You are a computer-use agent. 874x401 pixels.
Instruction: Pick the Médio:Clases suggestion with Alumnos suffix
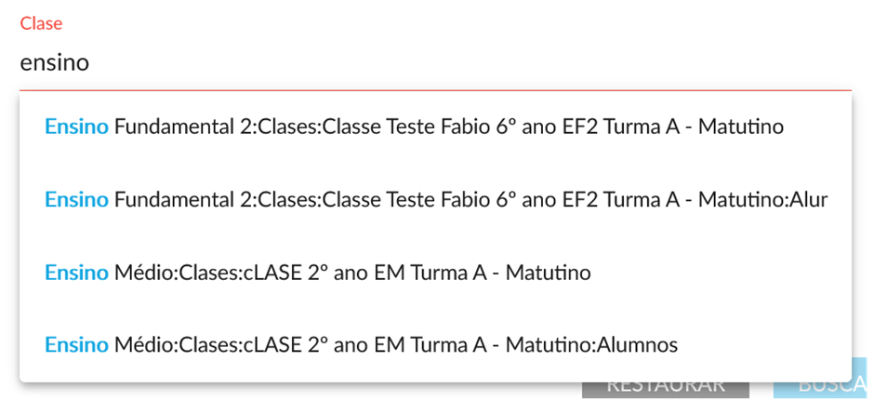(361, 345)
